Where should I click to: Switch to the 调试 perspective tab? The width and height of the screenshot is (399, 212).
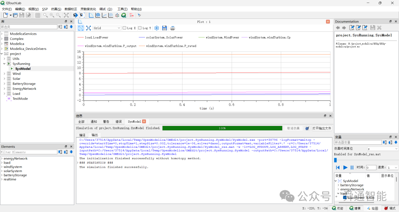tap(390, 208)
